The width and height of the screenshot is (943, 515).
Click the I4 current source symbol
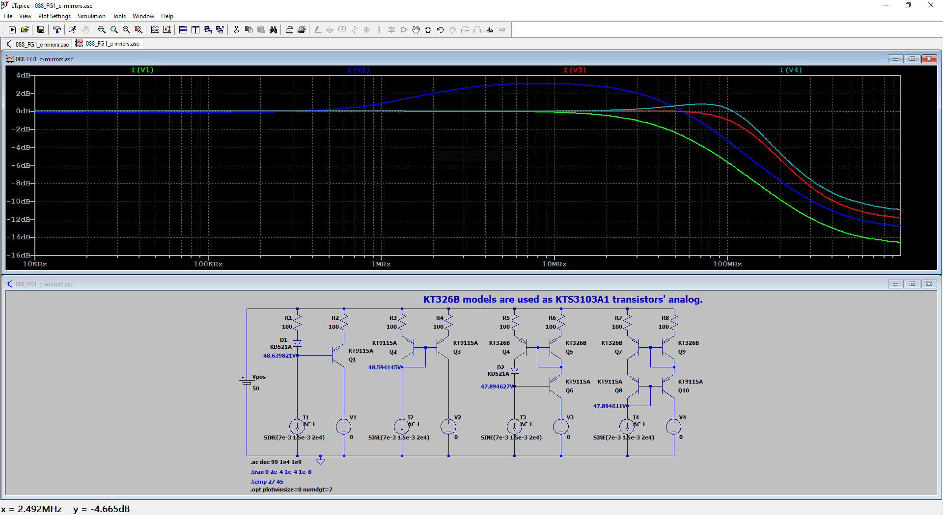[627, 427]
